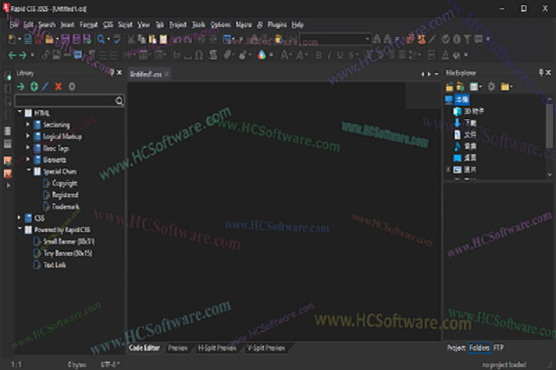Select the Trademark library item
The image size is (556, 370).
tap(66, 207)
